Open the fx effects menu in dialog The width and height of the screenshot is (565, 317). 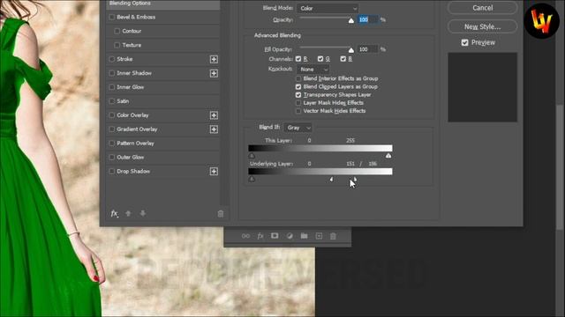114,213
